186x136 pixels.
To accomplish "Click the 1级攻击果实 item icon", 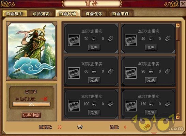I will (x=74, y=40).
